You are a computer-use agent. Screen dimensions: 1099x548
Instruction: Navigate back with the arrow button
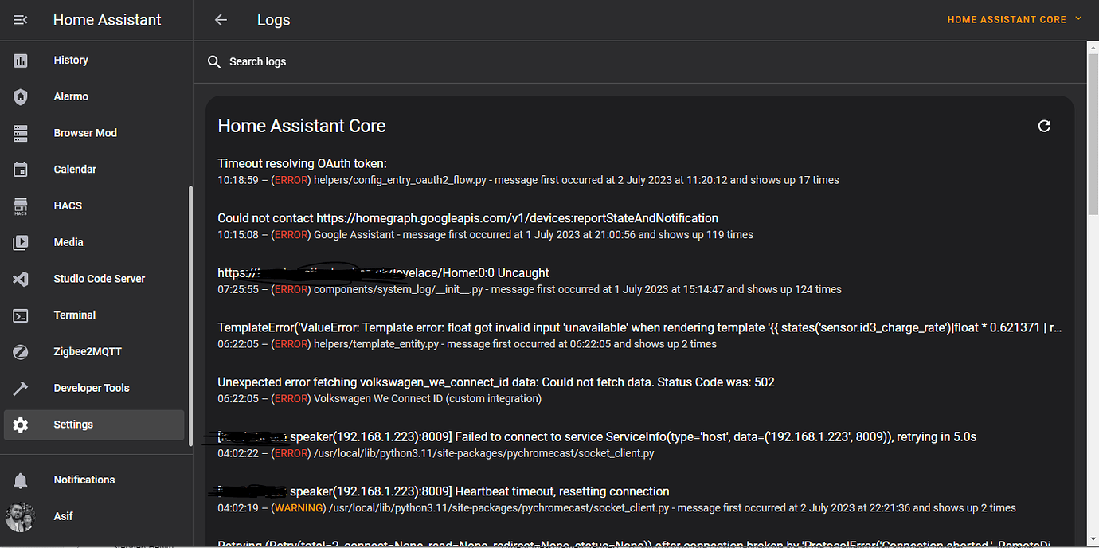pos(220,19)
